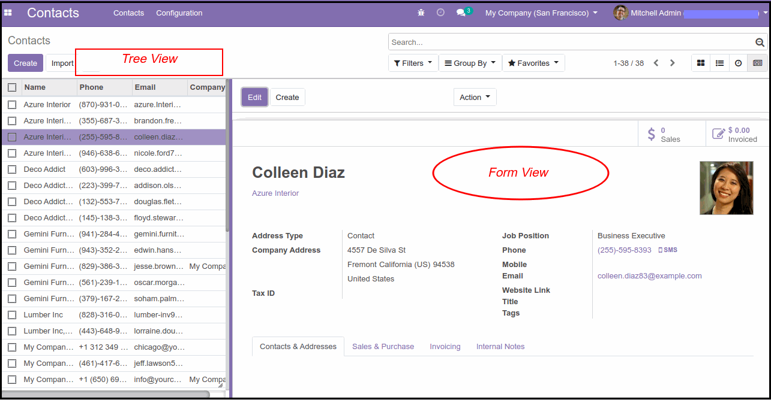Open the Configuration menu
Viewport: 771px width, 400px height.
pyautogui.click(x=179, y=13)
